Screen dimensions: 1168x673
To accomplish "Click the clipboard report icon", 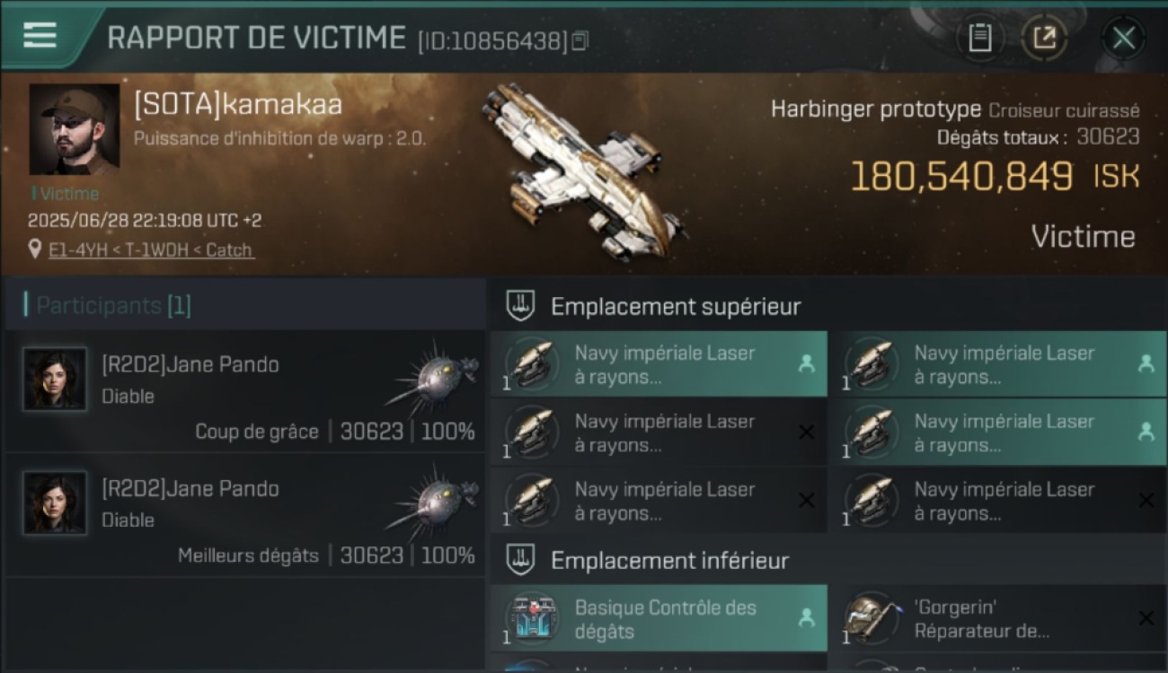I will point(980,38).
